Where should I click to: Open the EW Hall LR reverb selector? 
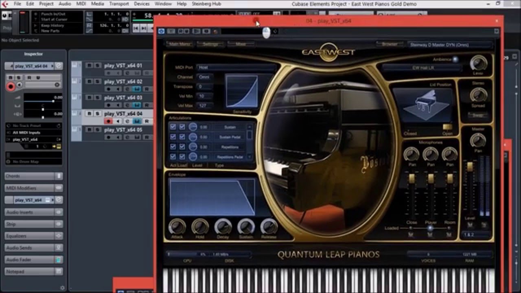point(421,68)
